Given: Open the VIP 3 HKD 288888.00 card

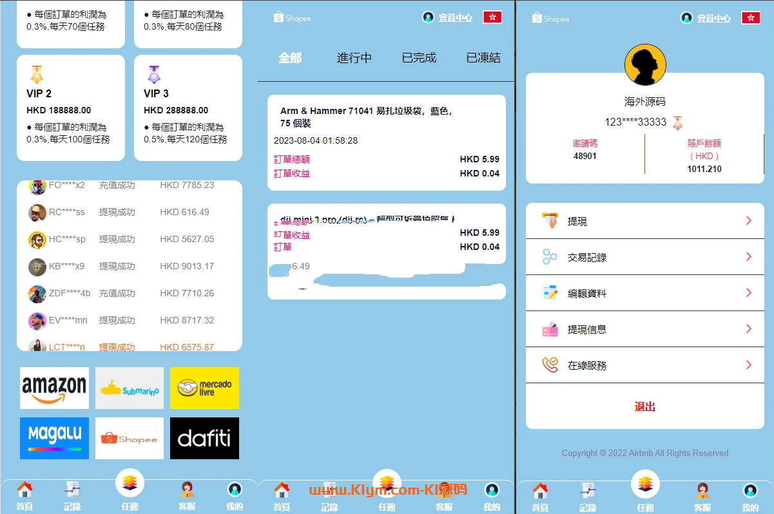Looking at the screenshot, I should click(188, 108).
